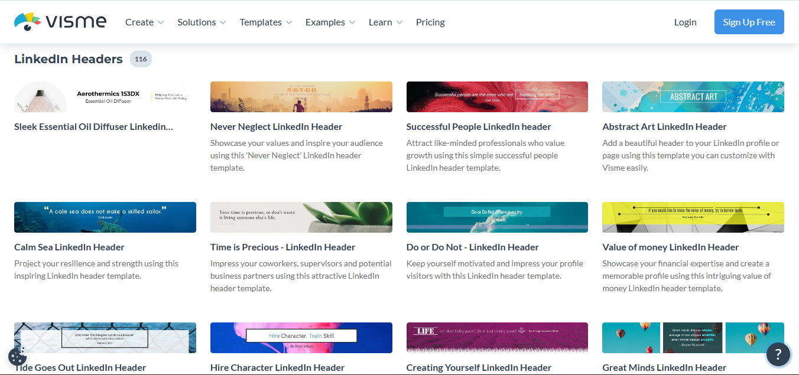Open the Never Neglect LinkedIn Header thumbnail
Image resolution: width=799 pixels, height=375 pixels.
[301, 96]
